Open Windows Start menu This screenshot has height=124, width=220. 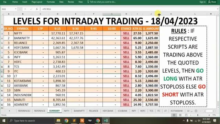tap(4, 121)
